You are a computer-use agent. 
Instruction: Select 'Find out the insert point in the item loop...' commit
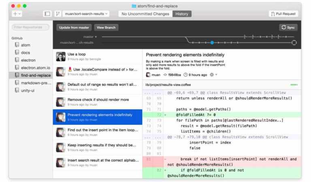tap(98, 132)
